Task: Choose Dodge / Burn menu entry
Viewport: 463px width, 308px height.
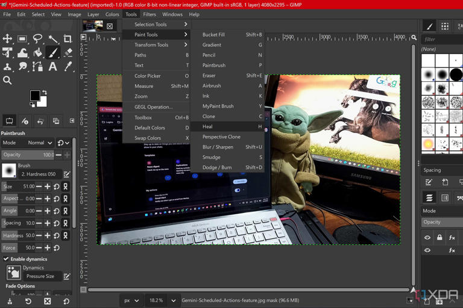Action: (227, 167)
